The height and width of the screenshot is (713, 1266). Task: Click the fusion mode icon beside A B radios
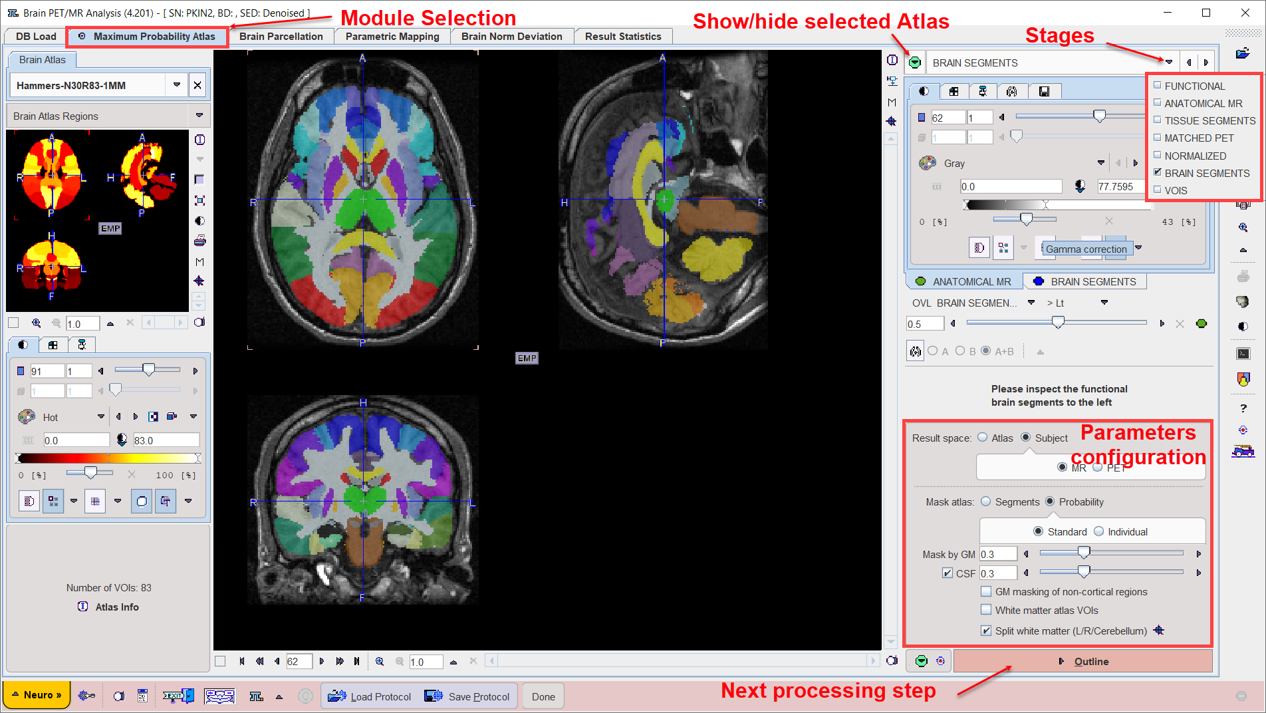pyautogui.click(x=916, y=351)
